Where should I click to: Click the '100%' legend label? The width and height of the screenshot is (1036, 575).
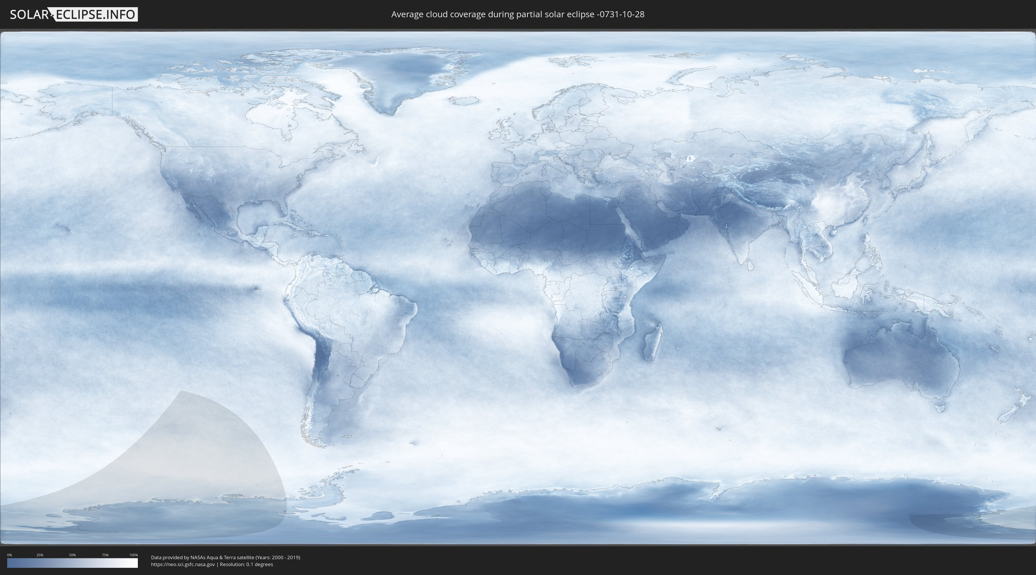coord(134,555)
